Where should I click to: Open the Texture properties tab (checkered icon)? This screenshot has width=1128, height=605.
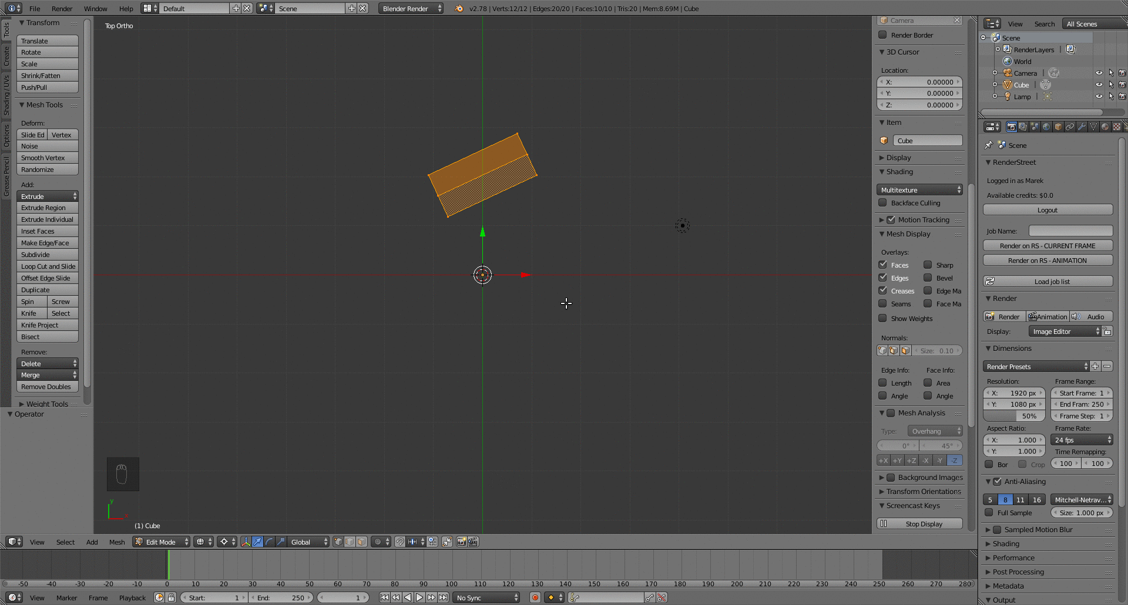coord(1117,127)
